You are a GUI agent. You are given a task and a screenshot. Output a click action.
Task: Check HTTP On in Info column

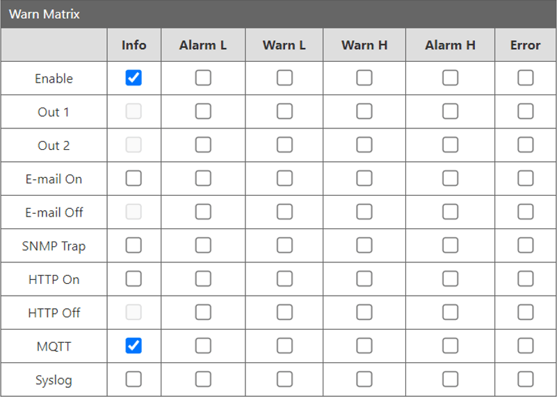134,278
